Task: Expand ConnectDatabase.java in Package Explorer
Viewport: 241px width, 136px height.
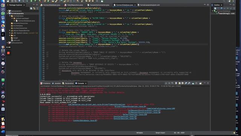Action: 14,21
